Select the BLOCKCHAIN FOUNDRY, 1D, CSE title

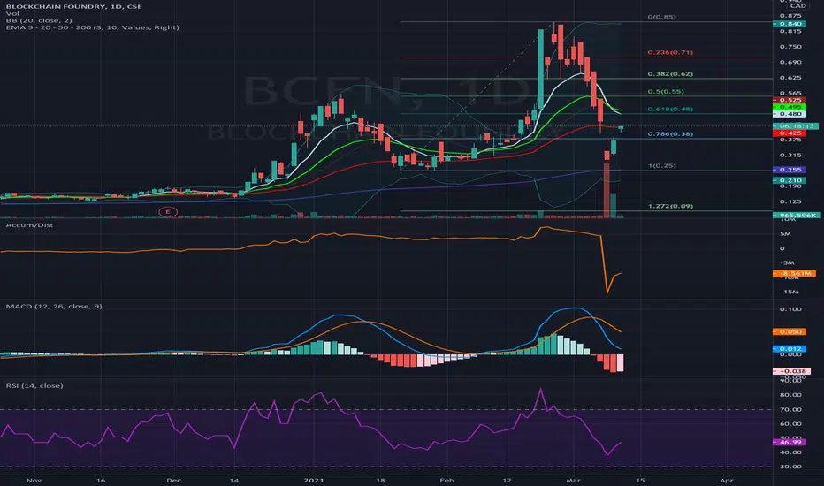[x=73, y=6]
